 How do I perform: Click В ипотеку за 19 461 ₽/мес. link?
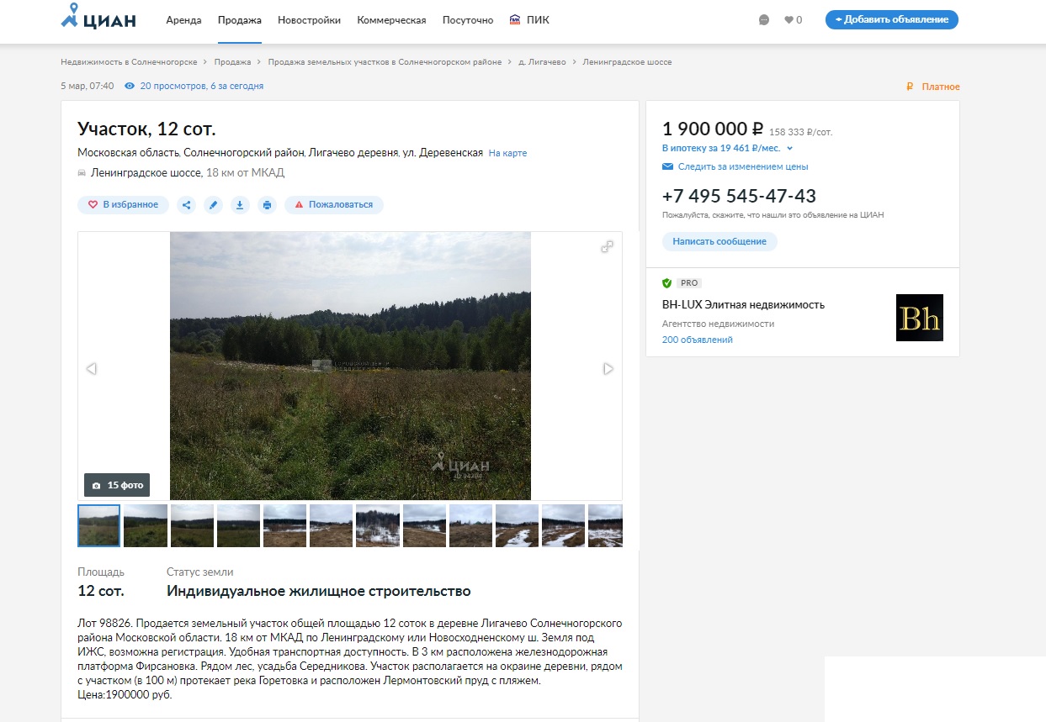[721, 148]
